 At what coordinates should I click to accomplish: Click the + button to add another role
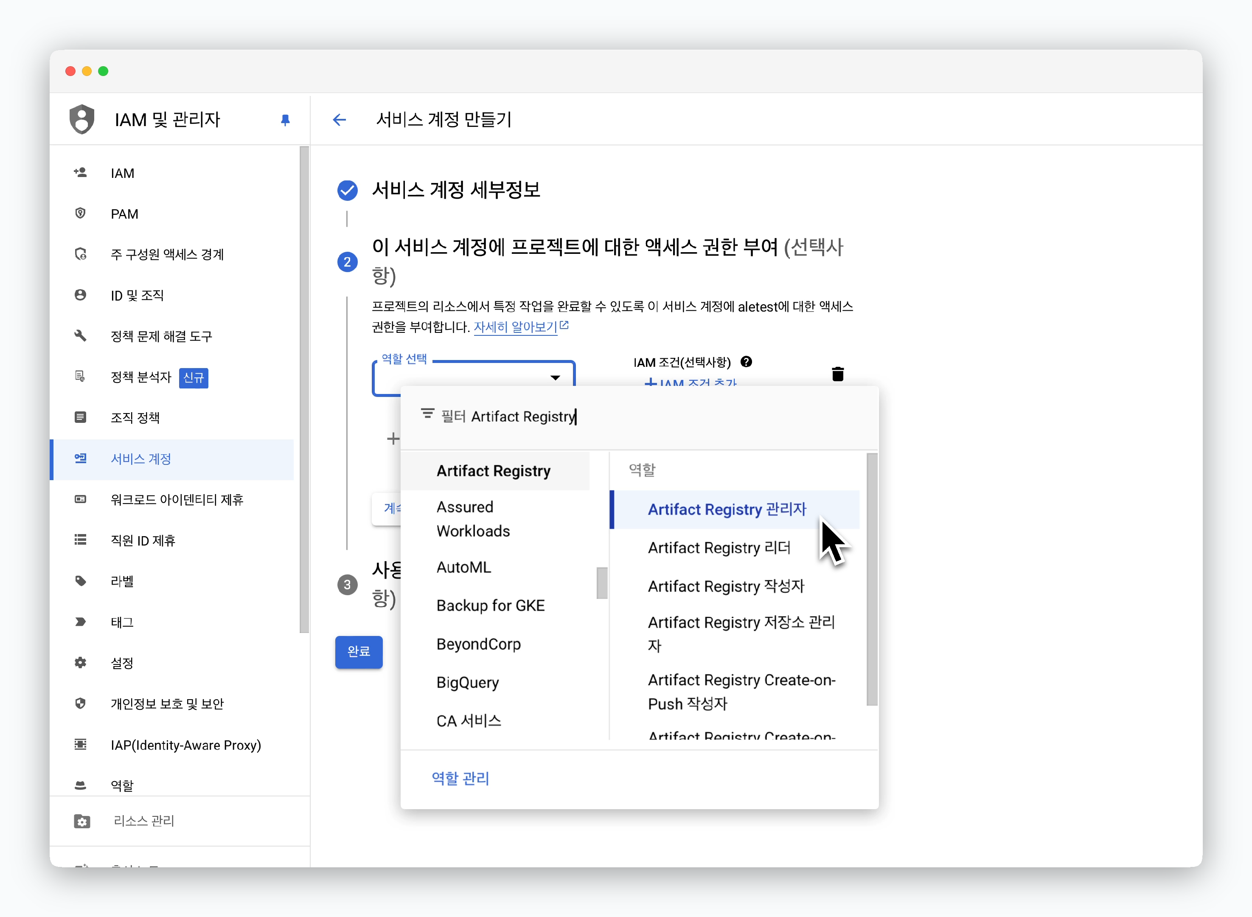pos(393,439)
